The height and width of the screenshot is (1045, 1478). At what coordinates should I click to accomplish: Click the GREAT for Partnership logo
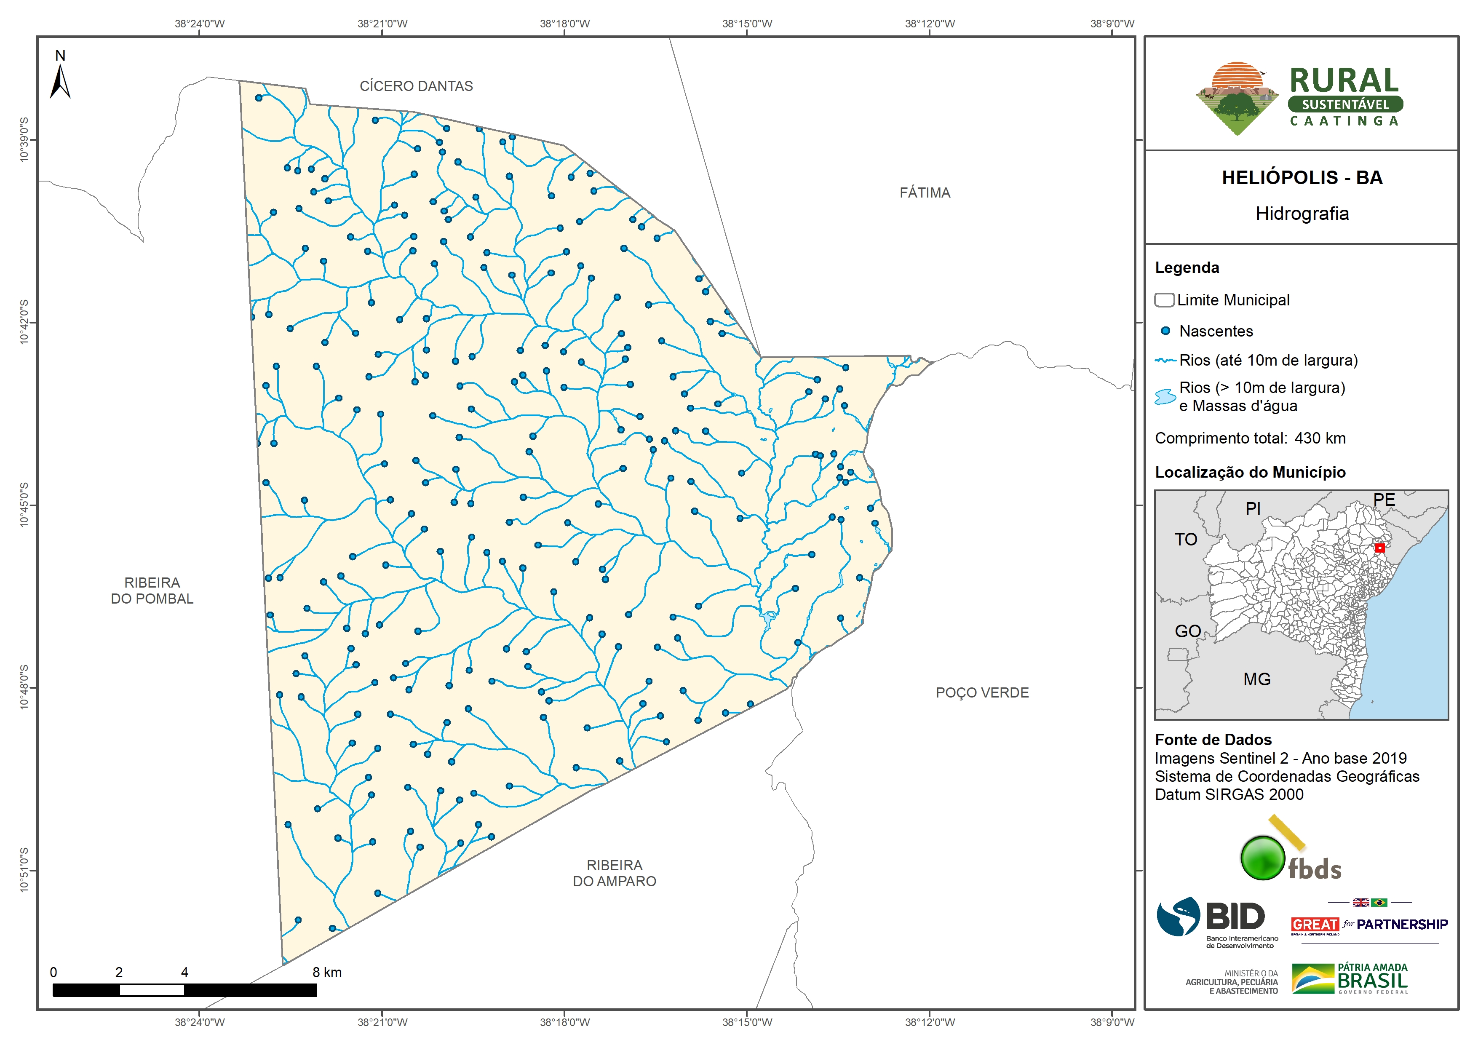point(1369,924)
